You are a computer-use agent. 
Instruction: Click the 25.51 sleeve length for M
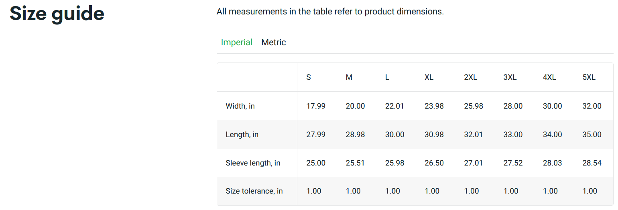(x=355, y=163)
